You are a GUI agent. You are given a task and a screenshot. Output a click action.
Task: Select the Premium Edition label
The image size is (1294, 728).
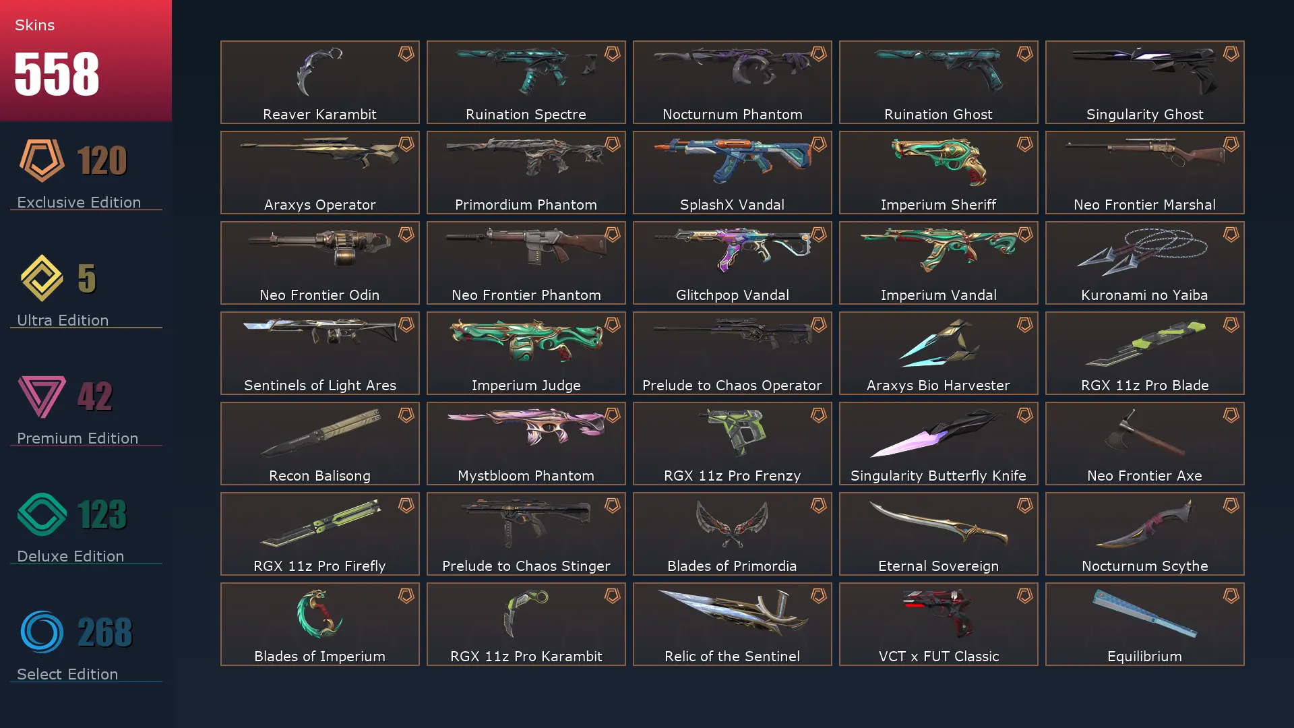click(78, 438)
